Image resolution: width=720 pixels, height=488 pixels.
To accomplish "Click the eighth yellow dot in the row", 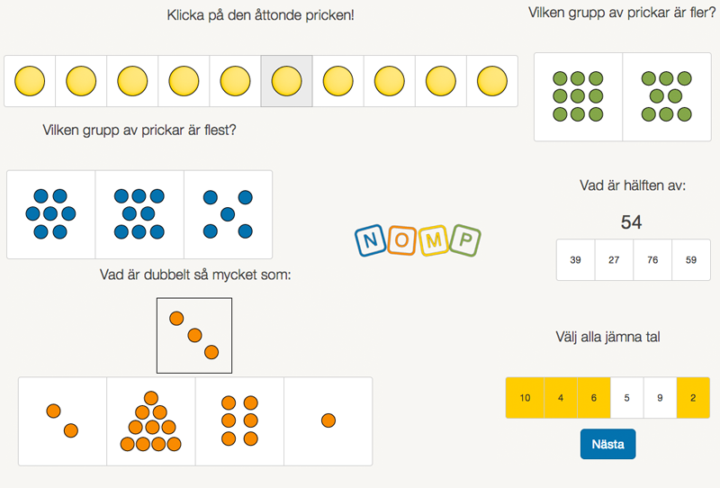I will point(389,81).
